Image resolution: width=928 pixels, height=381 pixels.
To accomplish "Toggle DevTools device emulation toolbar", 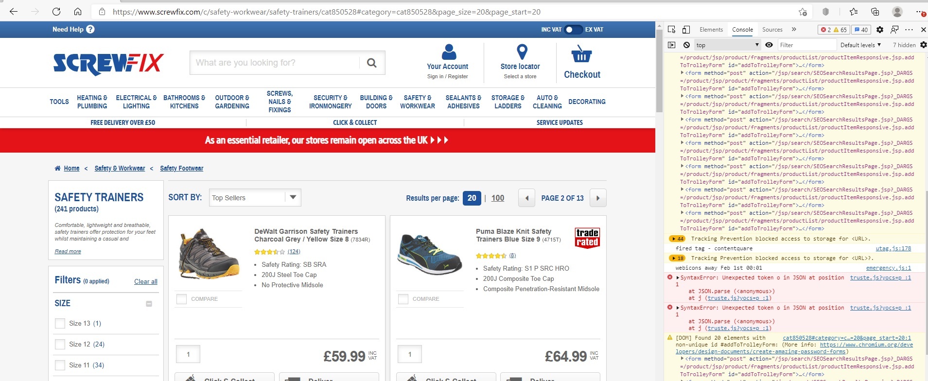I will point(686,30).
